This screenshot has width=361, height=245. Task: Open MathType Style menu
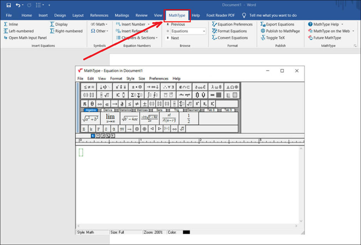click(130, 79)
